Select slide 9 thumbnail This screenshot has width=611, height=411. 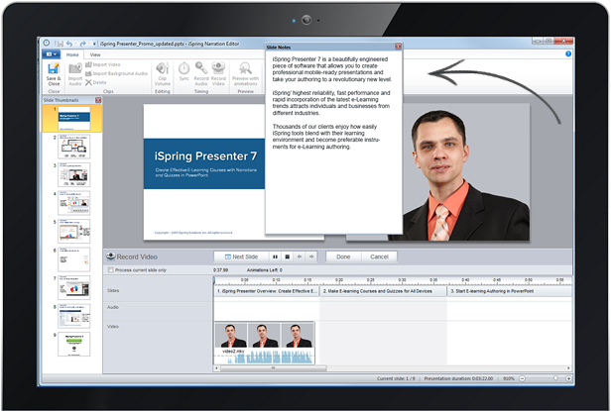click(74, 344)
